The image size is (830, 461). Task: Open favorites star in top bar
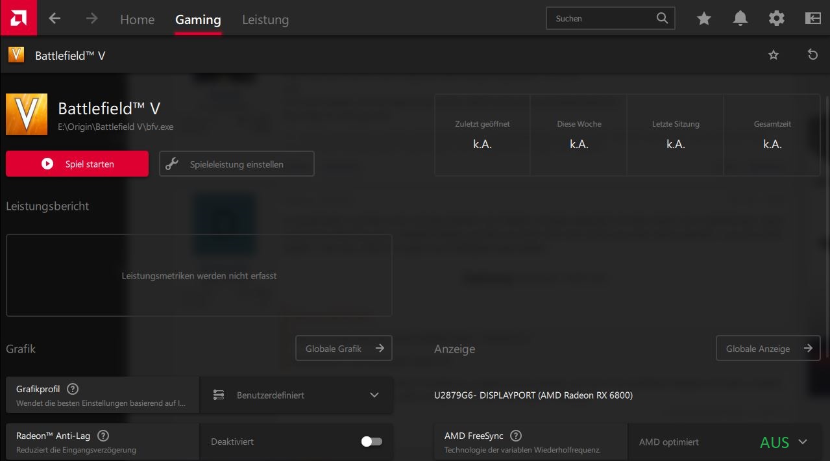click(704, 19)
